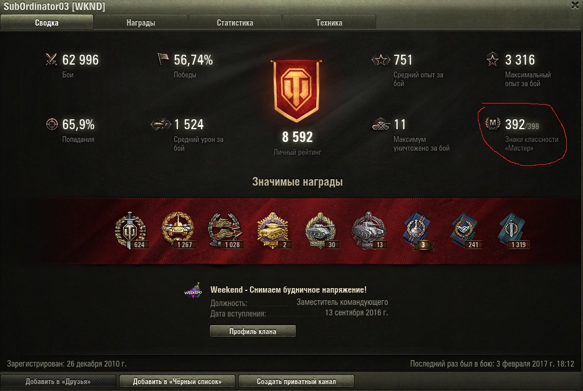Click the victories flag icon
Viewport: 583px width, 391px height.
coord(163,59)
